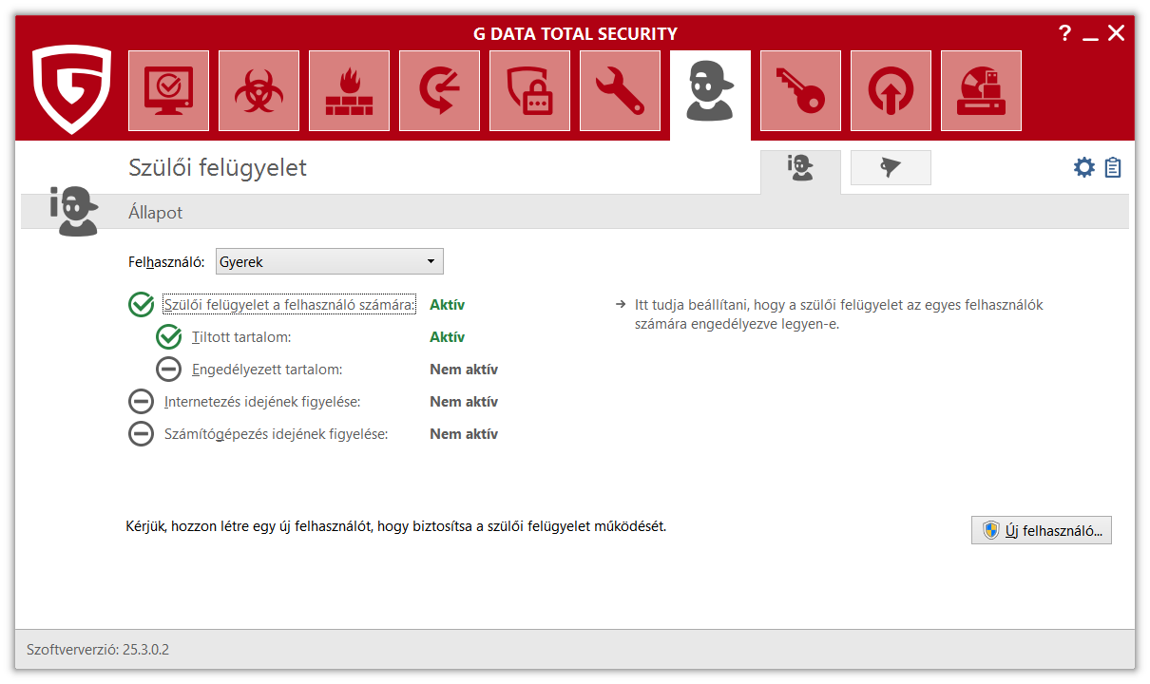Open the Tuner wrench icon
This screenshot has width=1150, height=684.
click(620, 90)
